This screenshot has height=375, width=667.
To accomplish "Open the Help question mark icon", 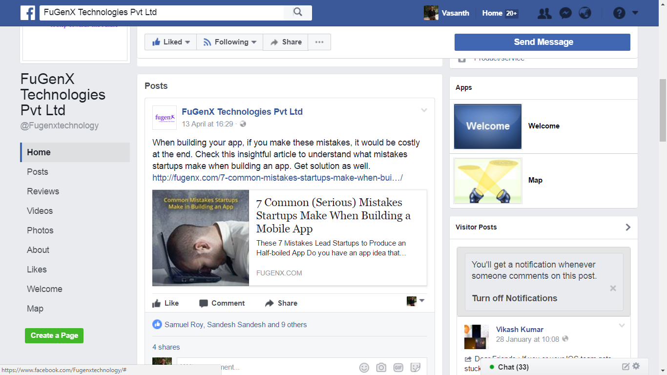I will coord(619,13).
